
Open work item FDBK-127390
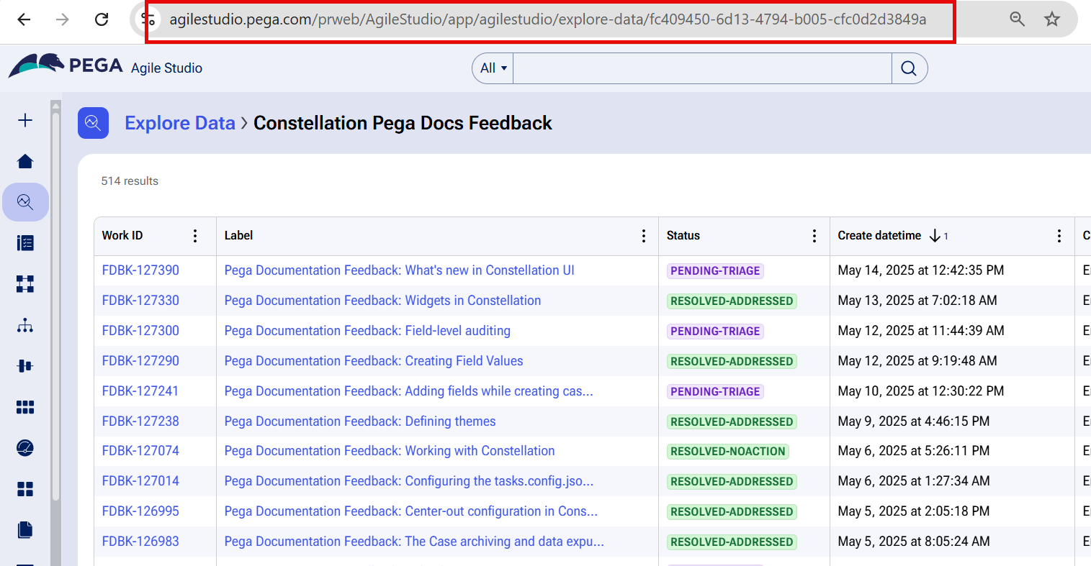coord(140,270)
